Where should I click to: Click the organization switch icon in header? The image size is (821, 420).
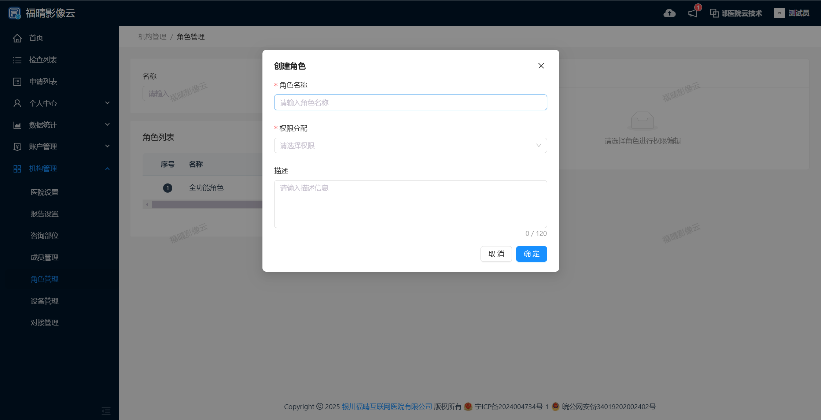pyautogui.click(x=714, y=13)
